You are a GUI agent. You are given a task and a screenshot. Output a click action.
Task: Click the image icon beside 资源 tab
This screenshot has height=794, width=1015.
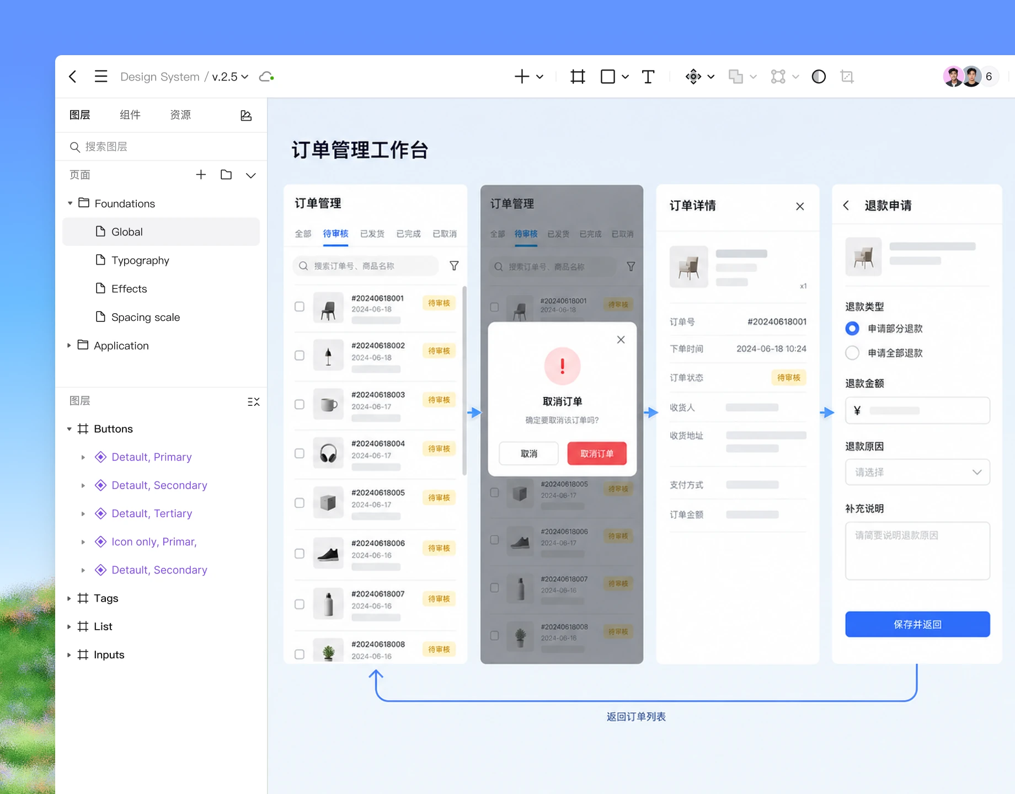coord(246,115)
